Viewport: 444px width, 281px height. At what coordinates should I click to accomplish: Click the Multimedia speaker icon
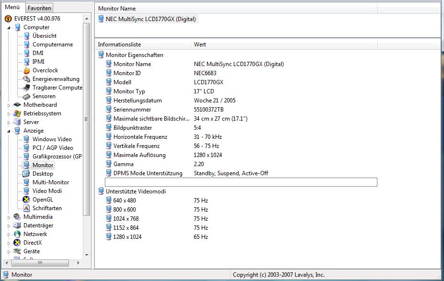tap(17, 217)
